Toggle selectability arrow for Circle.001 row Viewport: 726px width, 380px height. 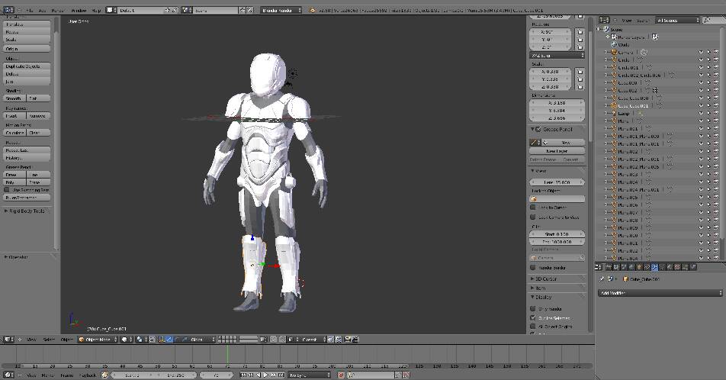point(708,68)
